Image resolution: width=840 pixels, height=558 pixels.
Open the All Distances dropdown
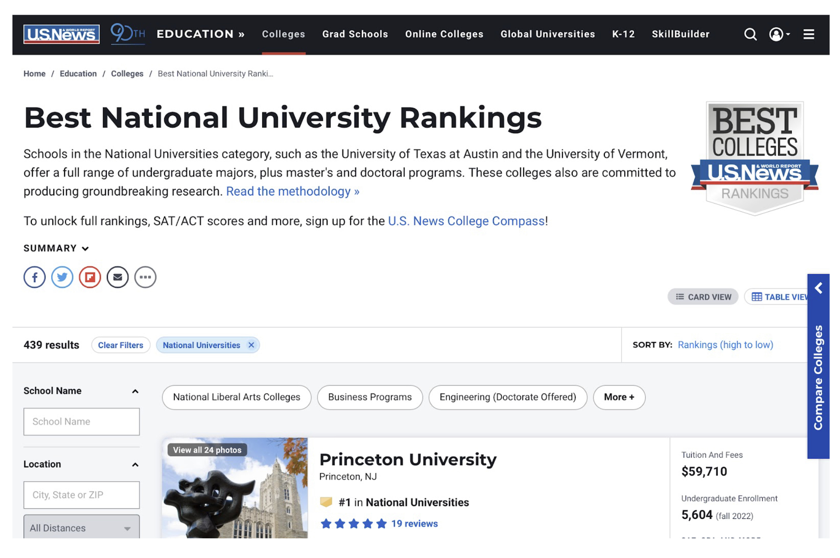(x=81, y=527)
